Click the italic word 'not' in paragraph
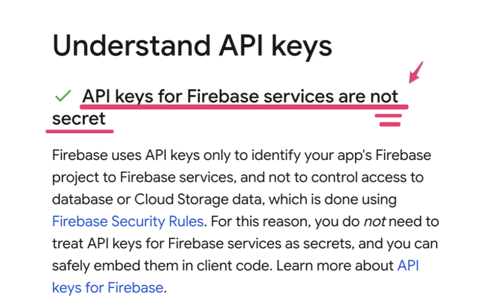Screen dimensions: 504x303 click(x=374, y=221)
